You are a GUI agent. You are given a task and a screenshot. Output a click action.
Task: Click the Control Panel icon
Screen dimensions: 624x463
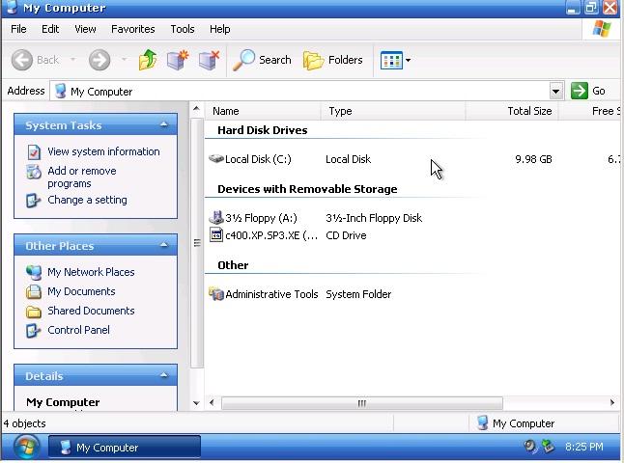coord(34,331)
